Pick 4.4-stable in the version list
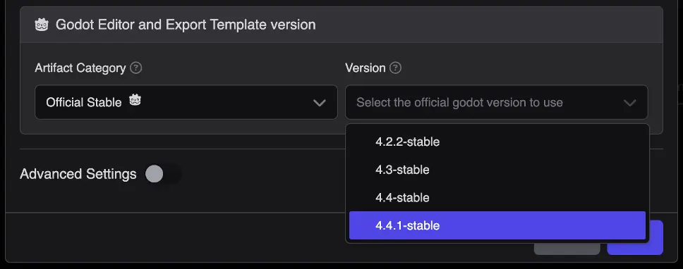This screenshot has width=683, height=269. tap(497, 198)
